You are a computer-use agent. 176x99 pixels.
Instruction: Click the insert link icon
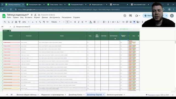123,22
